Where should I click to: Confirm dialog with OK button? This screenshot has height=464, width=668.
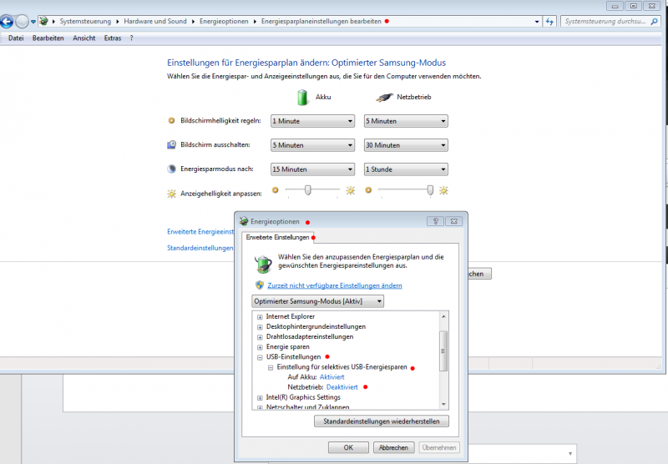(x=348, y=447)
